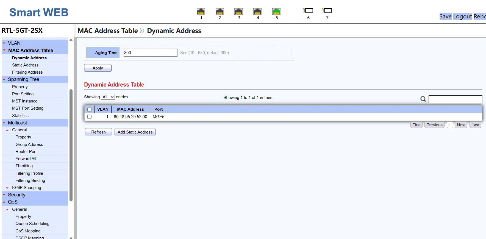Click the SFP port 6 icon
The width and height of the screenshot is (486, 239).
click(308, 11)
